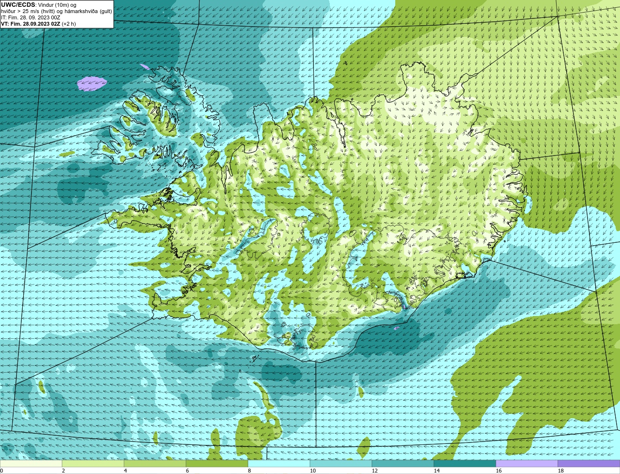Choose the 12–14 m/s teal legend swatch
Screen dimensions: 620x474
[403, 463]
